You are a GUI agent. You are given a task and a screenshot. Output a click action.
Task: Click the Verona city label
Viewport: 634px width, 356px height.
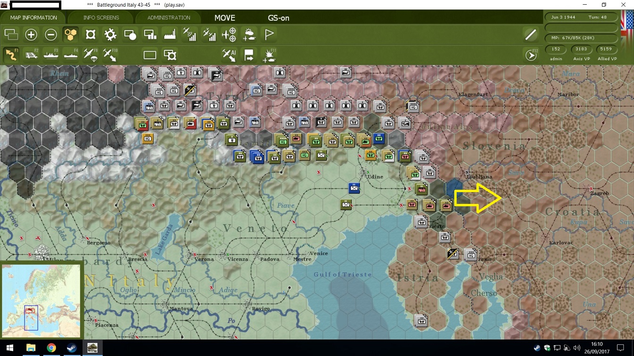(204, 259)
